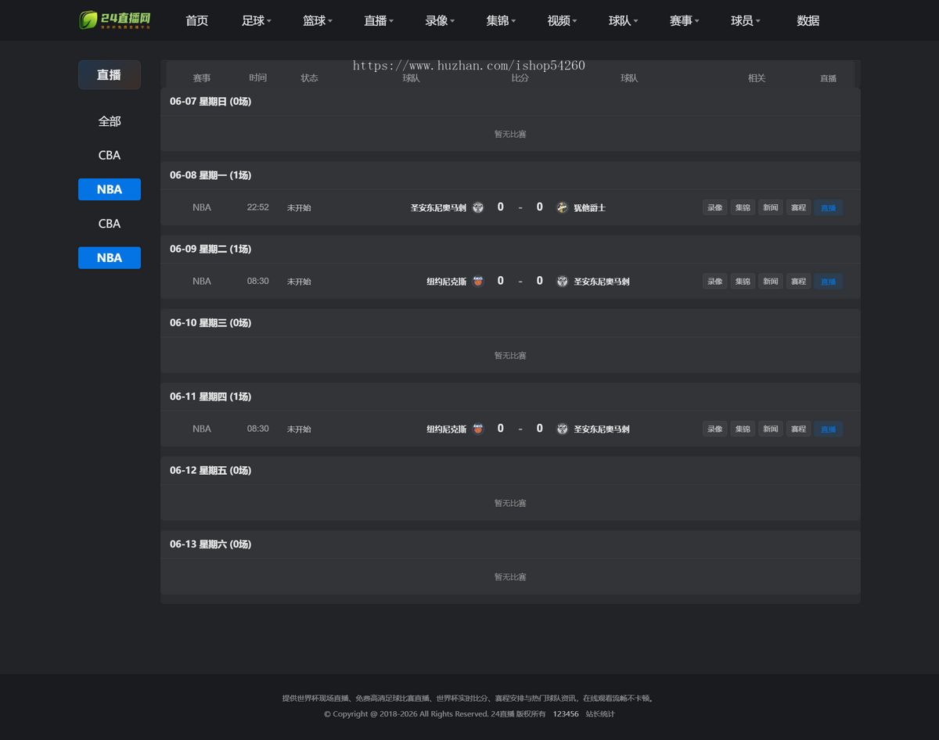Click the 22:52 match time

point(258,207)
